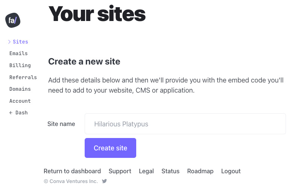The image size is (292, 189).
Task: Go back to Dash
Action: pyautogui.click(x=21, y=112)
